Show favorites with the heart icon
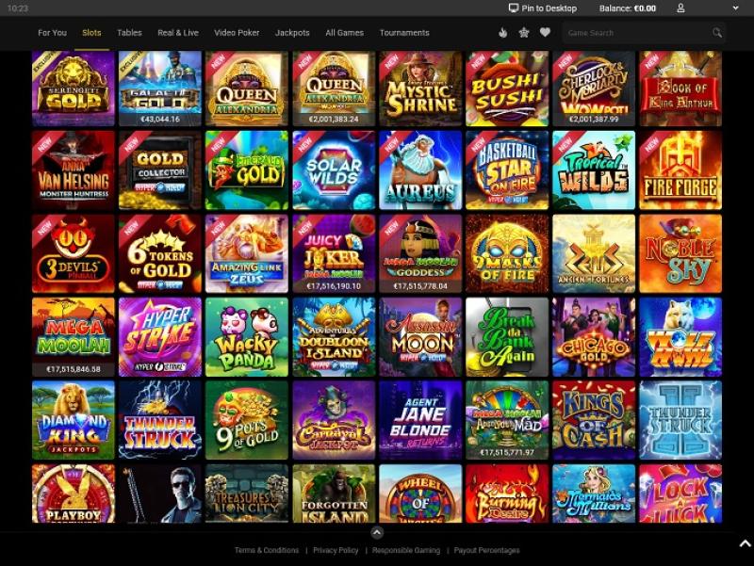Screen dimensions: 754x566 (545, 32)
